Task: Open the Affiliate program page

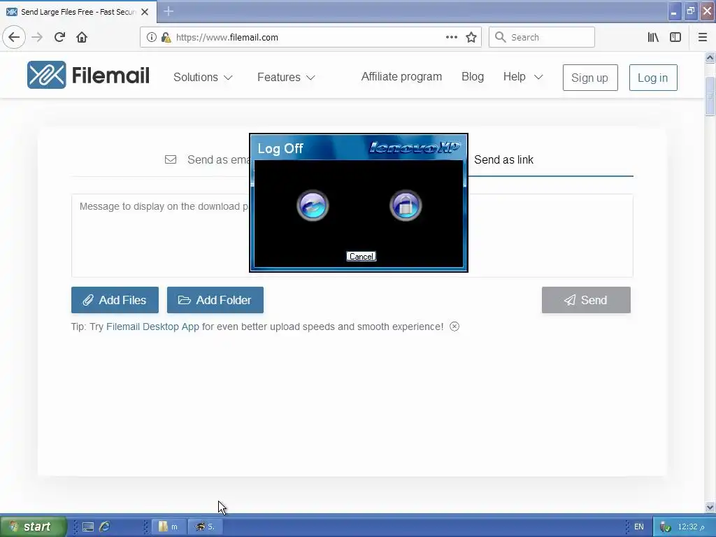Action: tap(401, 77)
